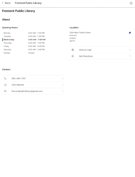This screenshot has width=135, height=177.
Task: Open the Visit Website link
Action: coord(34,85)
